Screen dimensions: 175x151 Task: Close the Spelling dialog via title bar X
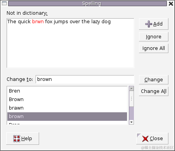(x=171, y=3)
